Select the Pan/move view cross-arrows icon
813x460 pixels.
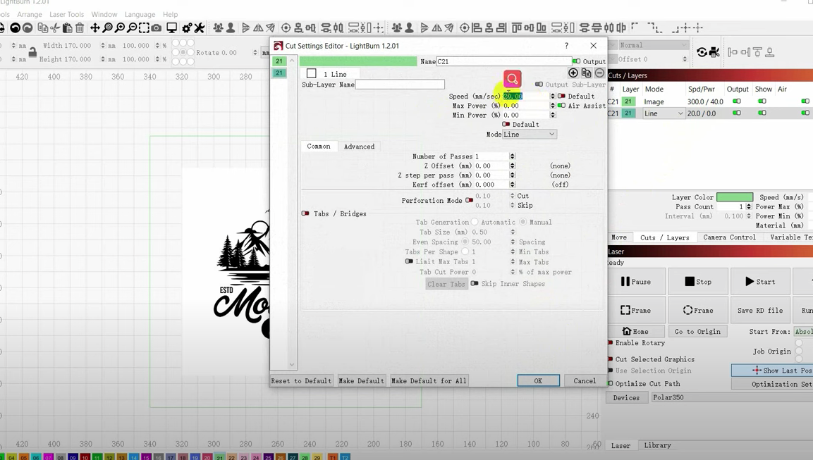[95, 28]
